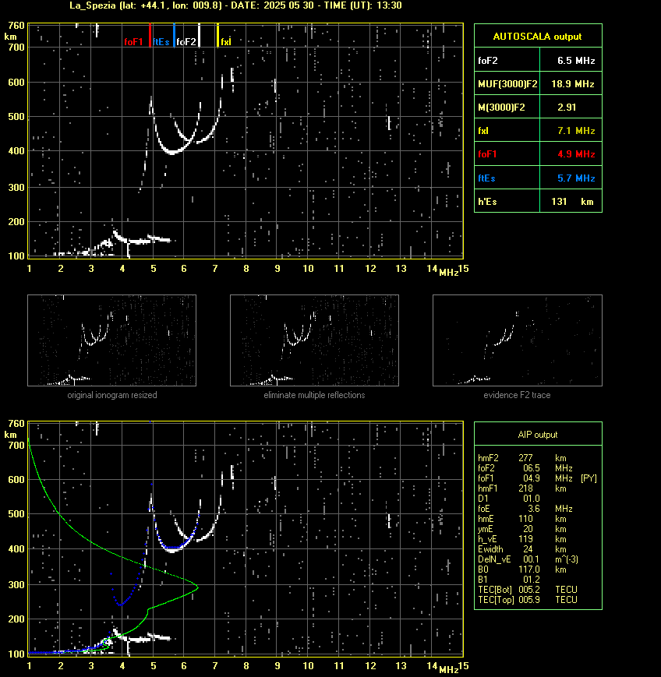Select the AUTOSCALA output header
The width and height of the screenshot is (661, 677).
538,37
